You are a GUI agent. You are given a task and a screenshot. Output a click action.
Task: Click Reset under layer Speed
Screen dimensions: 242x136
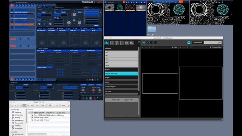(x=44, y=12)
